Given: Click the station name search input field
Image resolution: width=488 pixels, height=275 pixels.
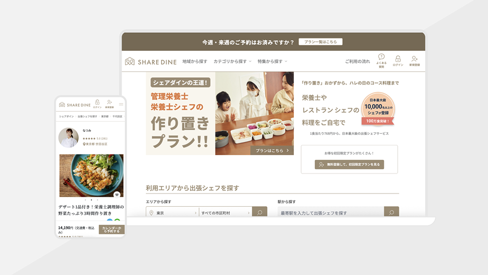Looking at the screenshot, I should (x=331, y=212).
